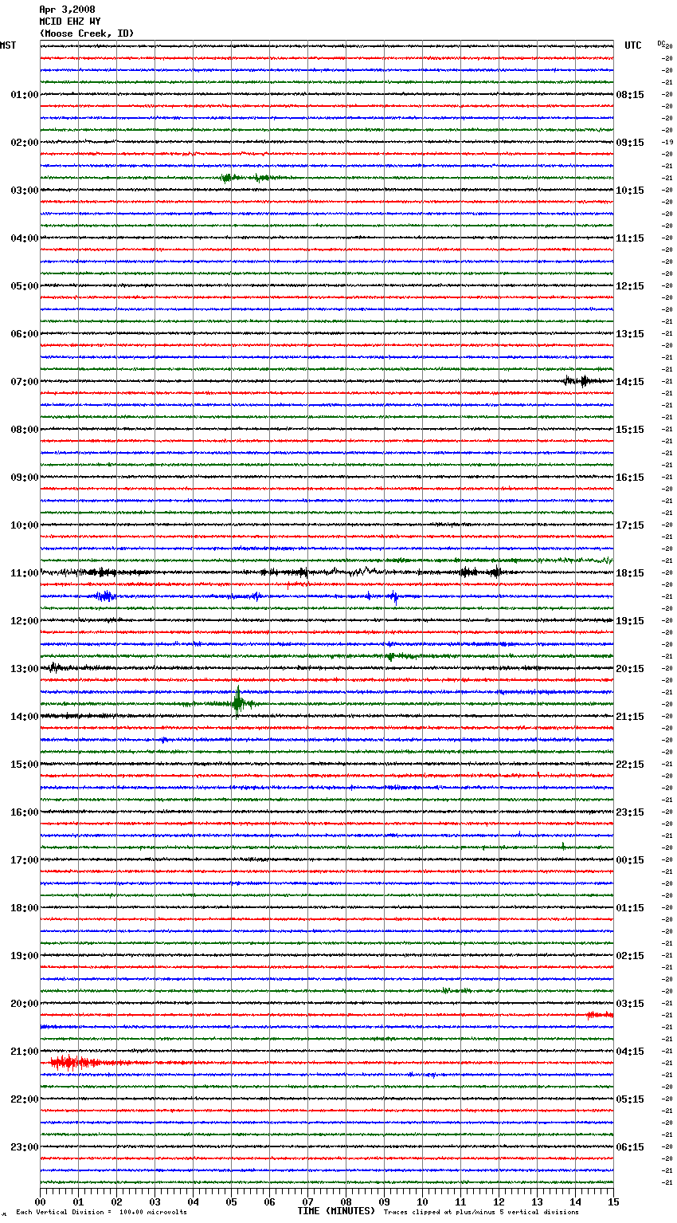The image size is (677, 1223).
Task: Select the "16:15" UTC time label
Action: [630, 478]
